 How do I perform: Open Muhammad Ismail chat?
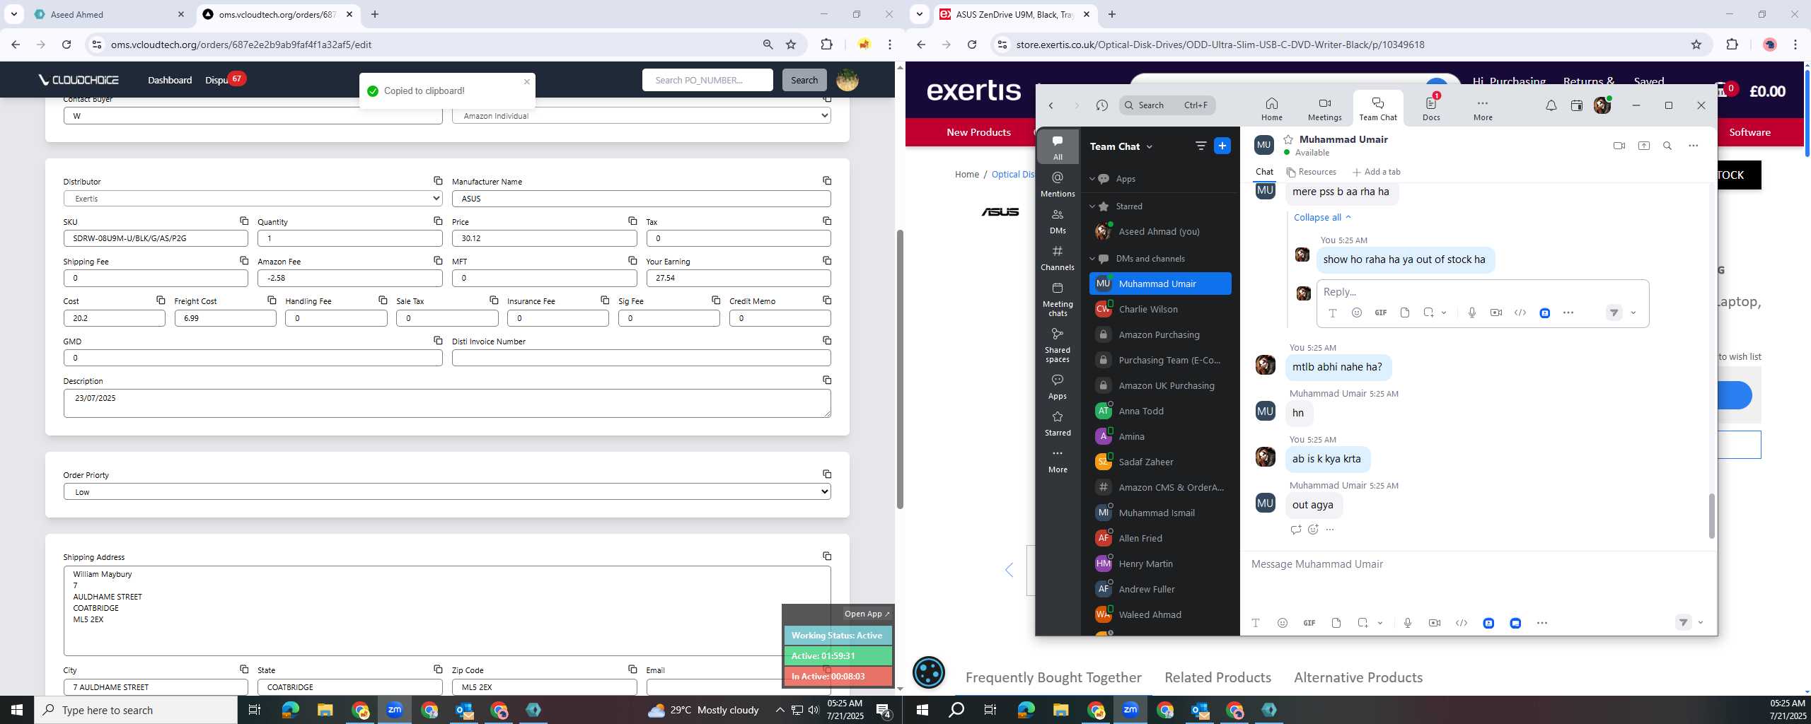1160,513
